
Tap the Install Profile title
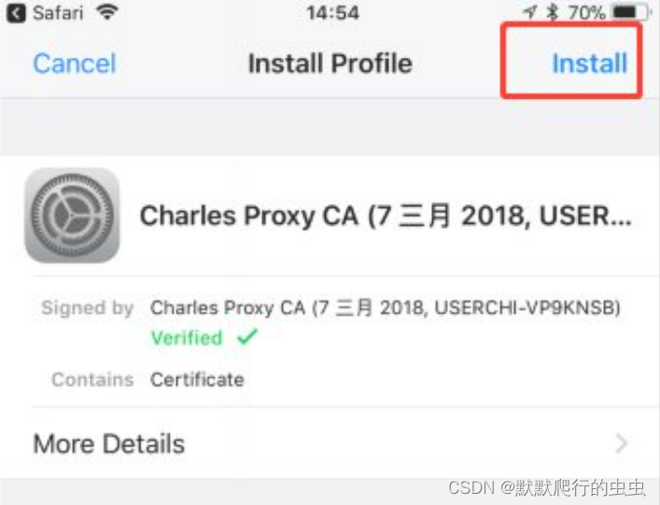[330, 63]
